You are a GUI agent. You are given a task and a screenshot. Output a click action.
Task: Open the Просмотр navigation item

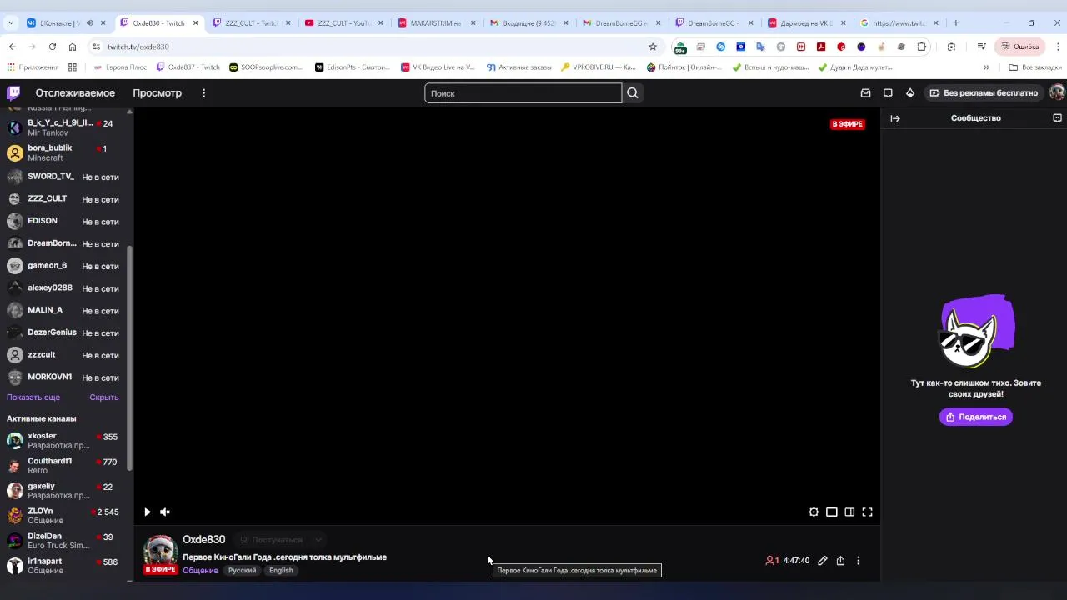(x=157, y=93)
